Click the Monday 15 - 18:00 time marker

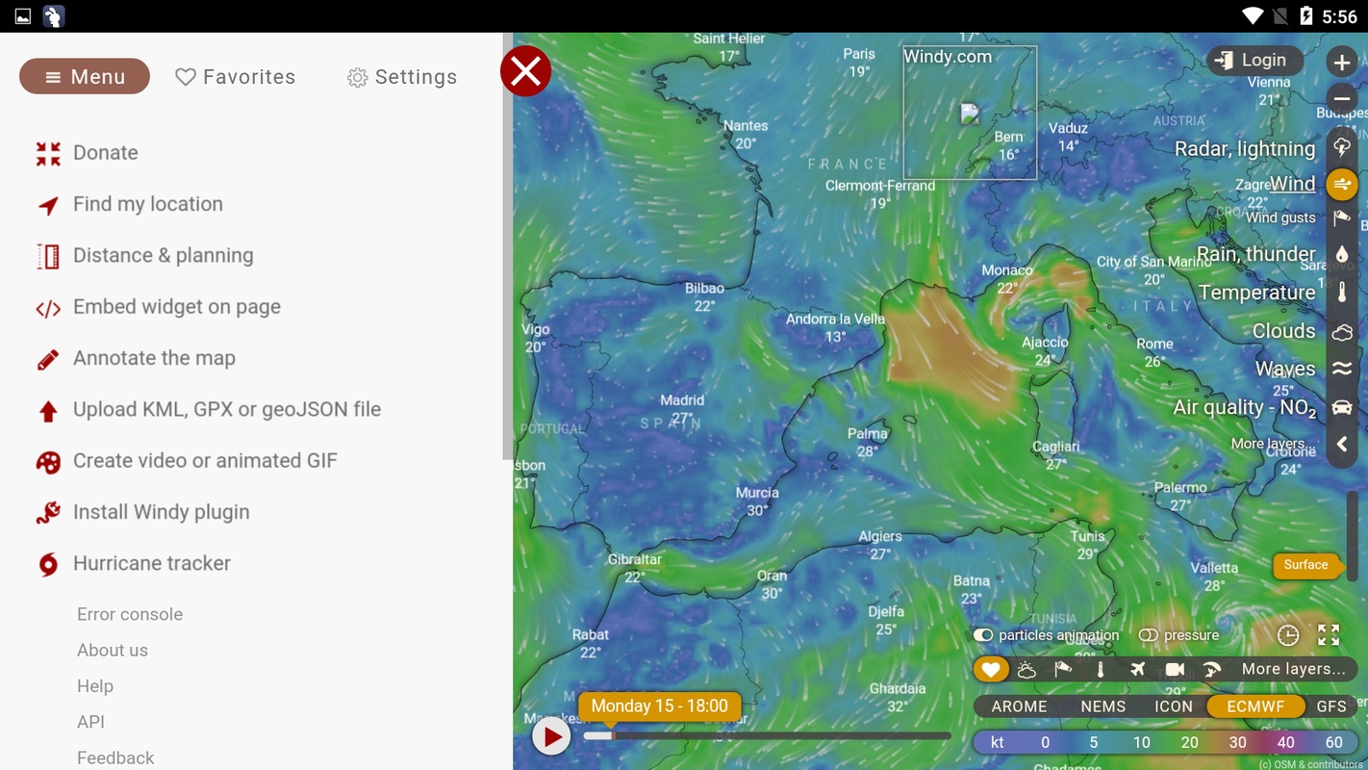click(659, 706)
